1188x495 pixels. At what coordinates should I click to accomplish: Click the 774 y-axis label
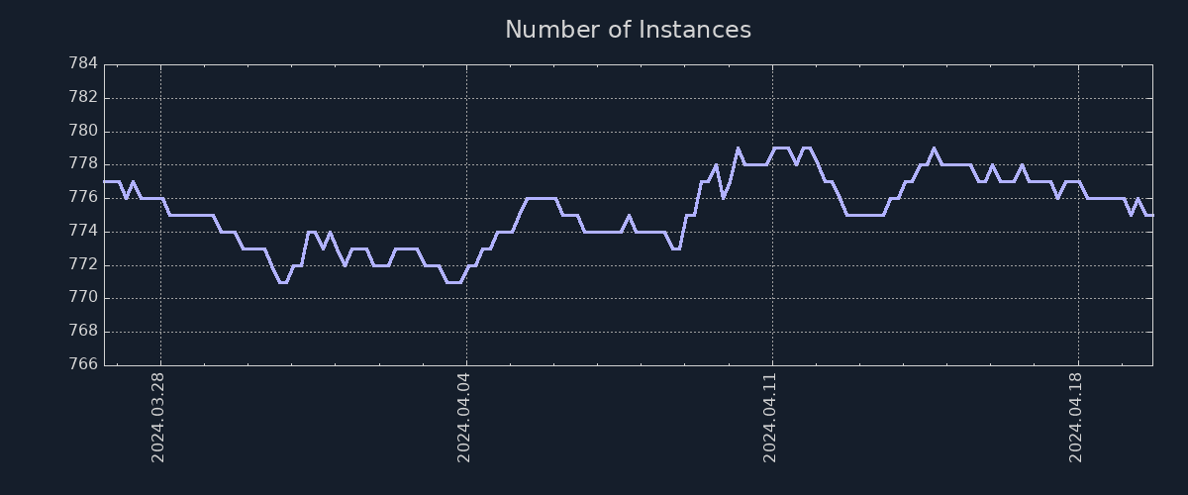(83, 232)
